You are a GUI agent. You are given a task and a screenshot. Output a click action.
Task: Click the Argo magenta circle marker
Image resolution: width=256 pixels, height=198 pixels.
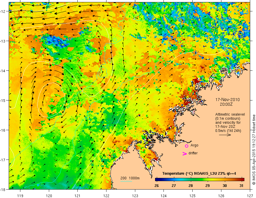[186, 146]
